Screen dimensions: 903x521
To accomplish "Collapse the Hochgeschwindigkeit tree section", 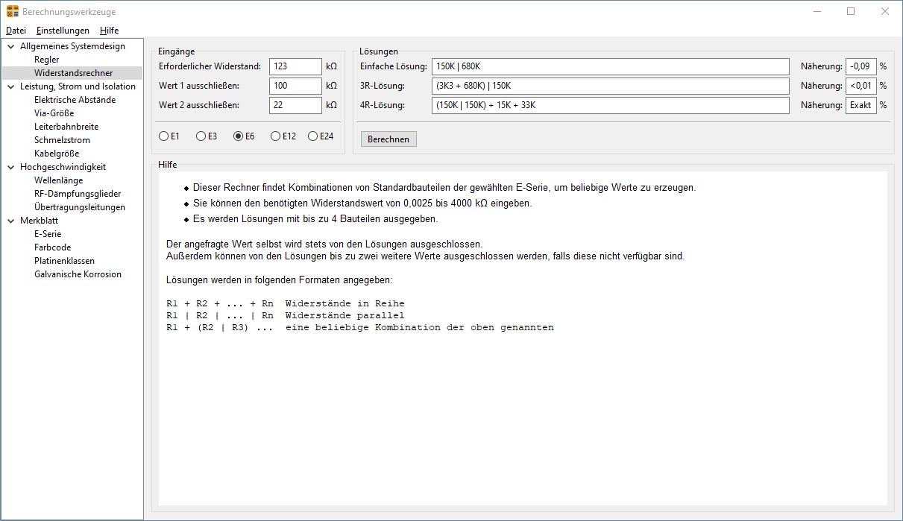I will point(11,167).
